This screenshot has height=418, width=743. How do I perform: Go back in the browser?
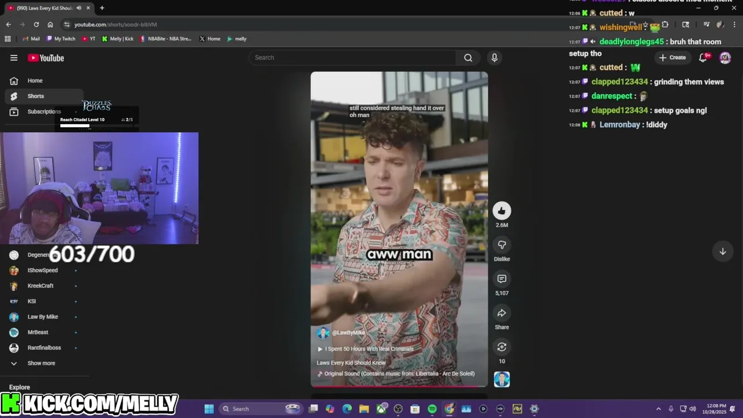[8, 24]
